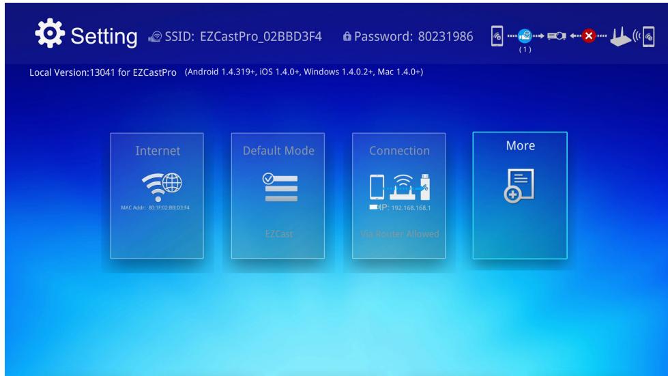This screenshot has width=668, height=376.
Task: Click the supported app versions text in parentheses
Action: click(x=304, y=72)
